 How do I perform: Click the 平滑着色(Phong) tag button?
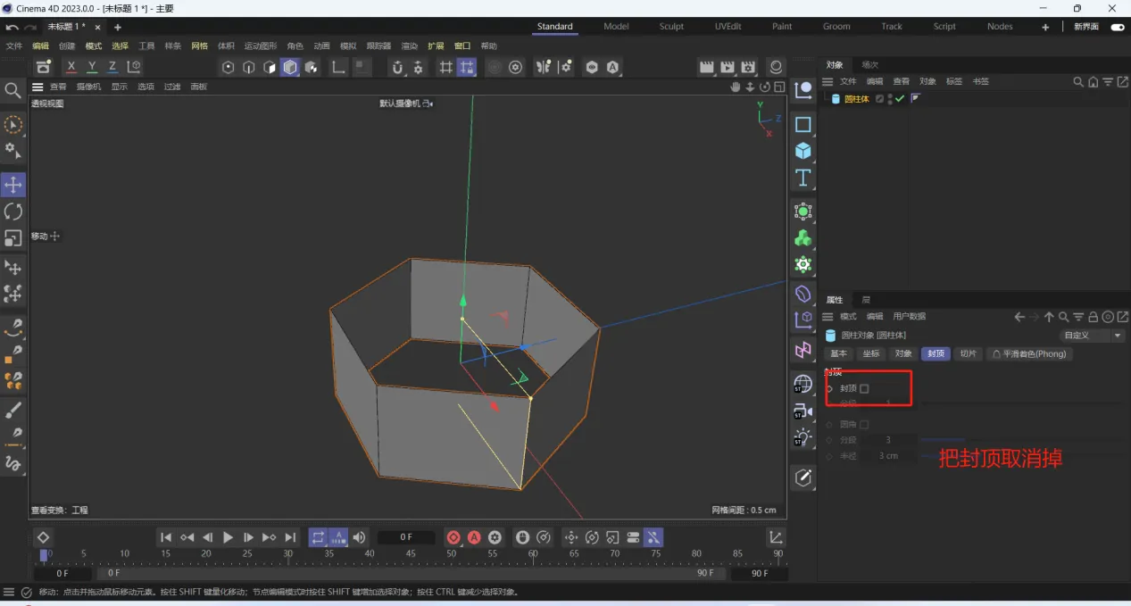(1029, 354)
